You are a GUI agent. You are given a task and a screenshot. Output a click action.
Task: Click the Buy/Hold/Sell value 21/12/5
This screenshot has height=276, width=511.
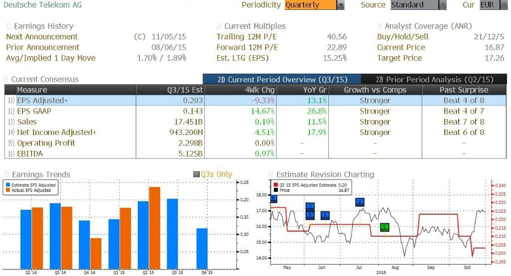coord(489,36)
